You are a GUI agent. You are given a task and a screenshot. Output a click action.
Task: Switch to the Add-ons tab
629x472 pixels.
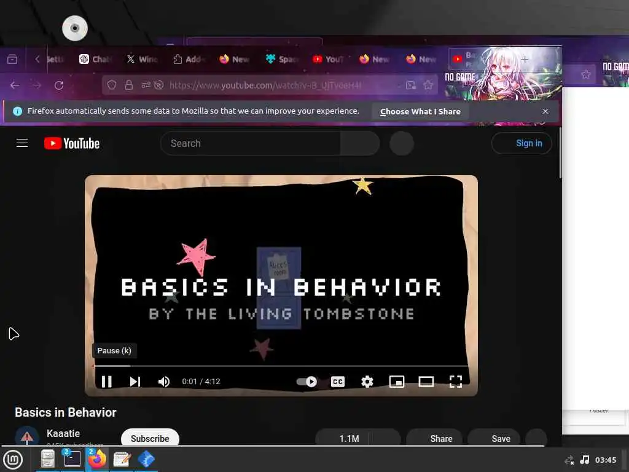click(x=189, y=60)
